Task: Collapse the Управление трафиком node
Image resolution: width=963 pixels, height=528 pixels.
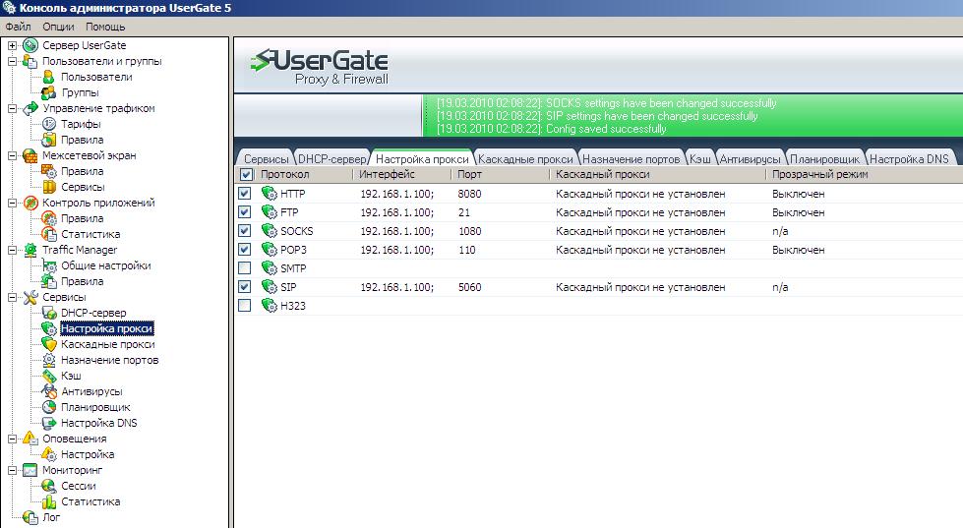Action: [12, 109]
